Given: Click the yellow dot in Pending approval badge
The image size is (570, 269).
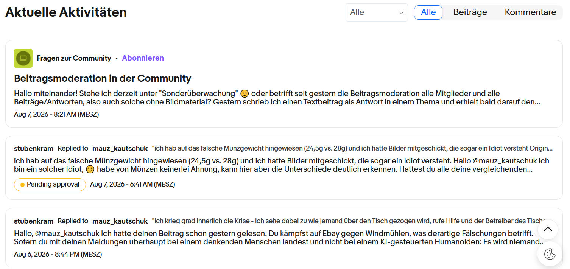Looking at the screenshot, I should 22,185.
